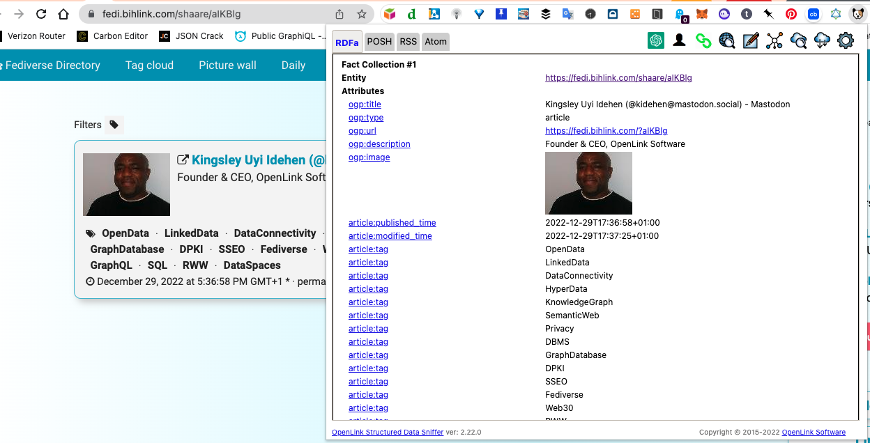The height and width of the screenshot is (443, 870).
Task: Open the Carbon Editor bookmark
Action: [x=112, y=36]
